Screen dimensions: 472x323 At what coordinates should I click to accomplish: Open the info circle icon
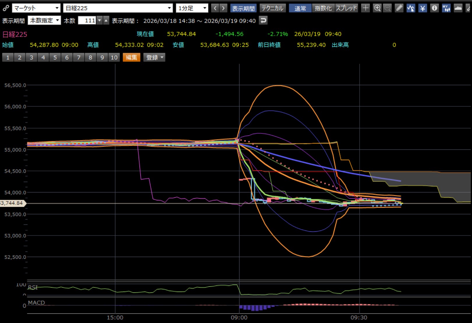[x=434, y=8]
